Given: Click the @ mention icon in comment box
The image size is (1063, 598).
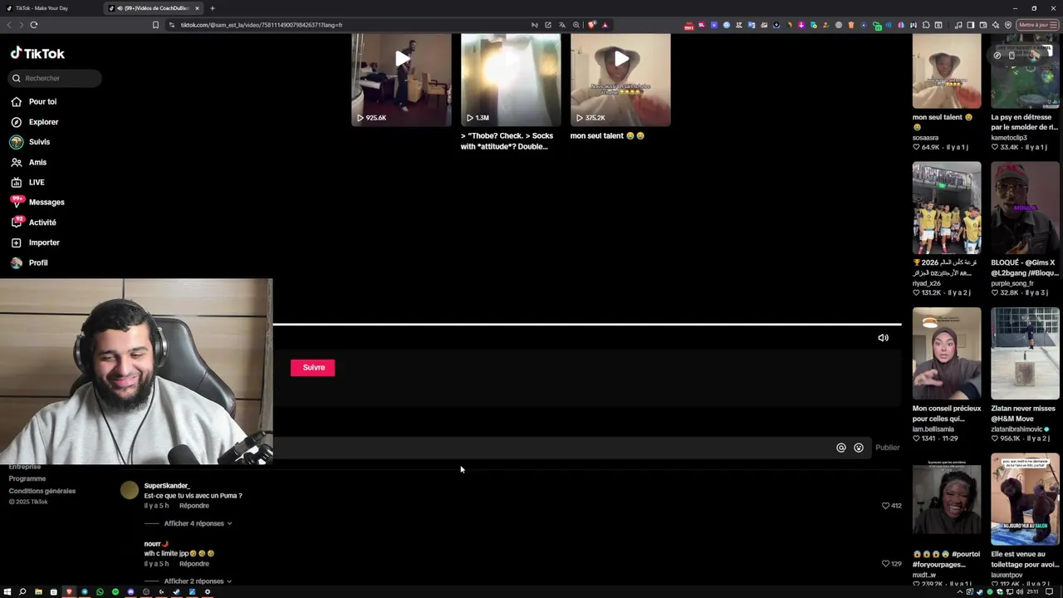Looking at the screenshot, I should (840, 448).
